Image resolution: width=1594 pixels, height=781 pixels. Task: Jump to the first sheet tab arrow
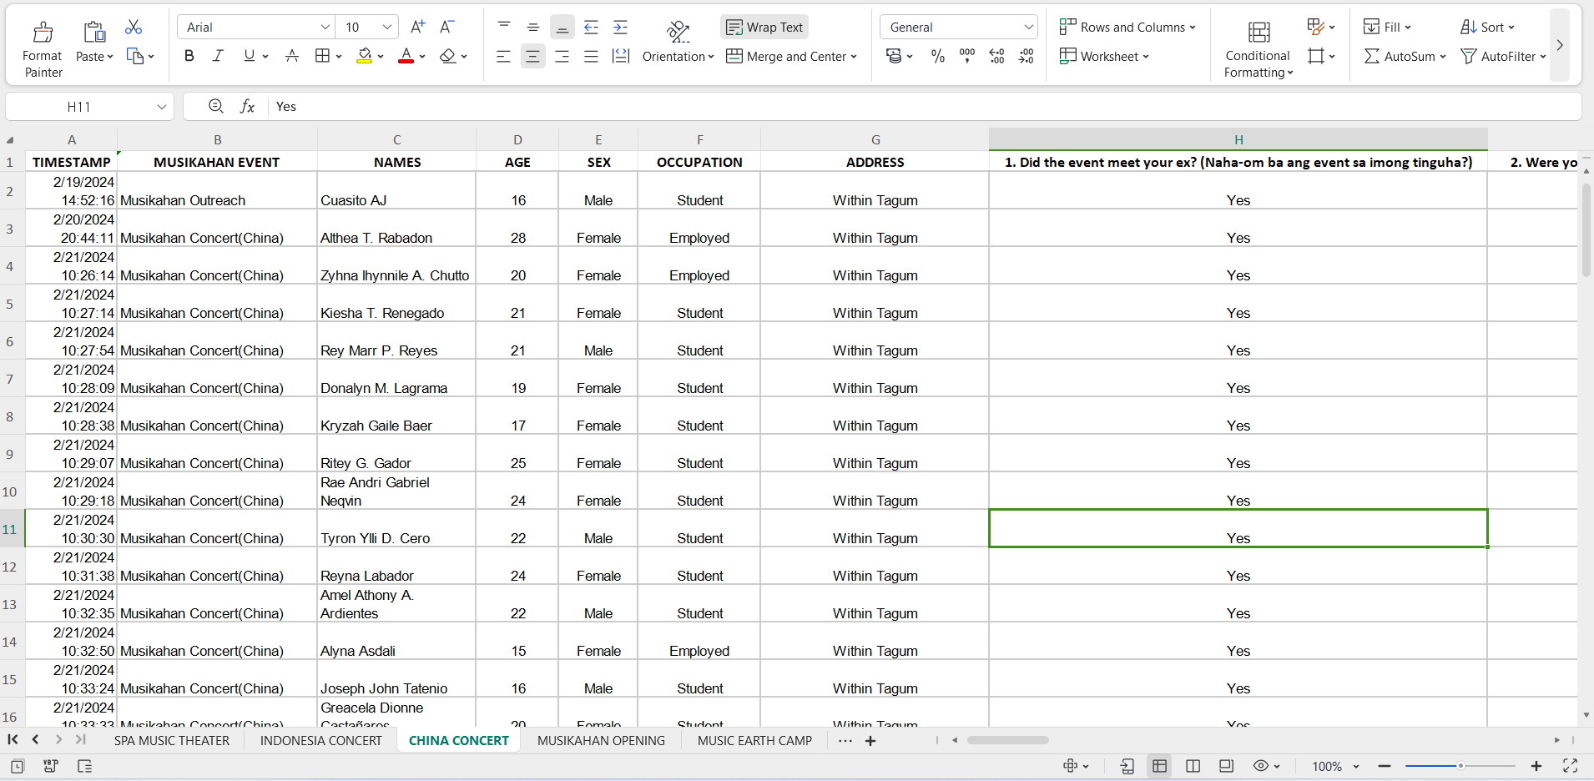(13, 739)
